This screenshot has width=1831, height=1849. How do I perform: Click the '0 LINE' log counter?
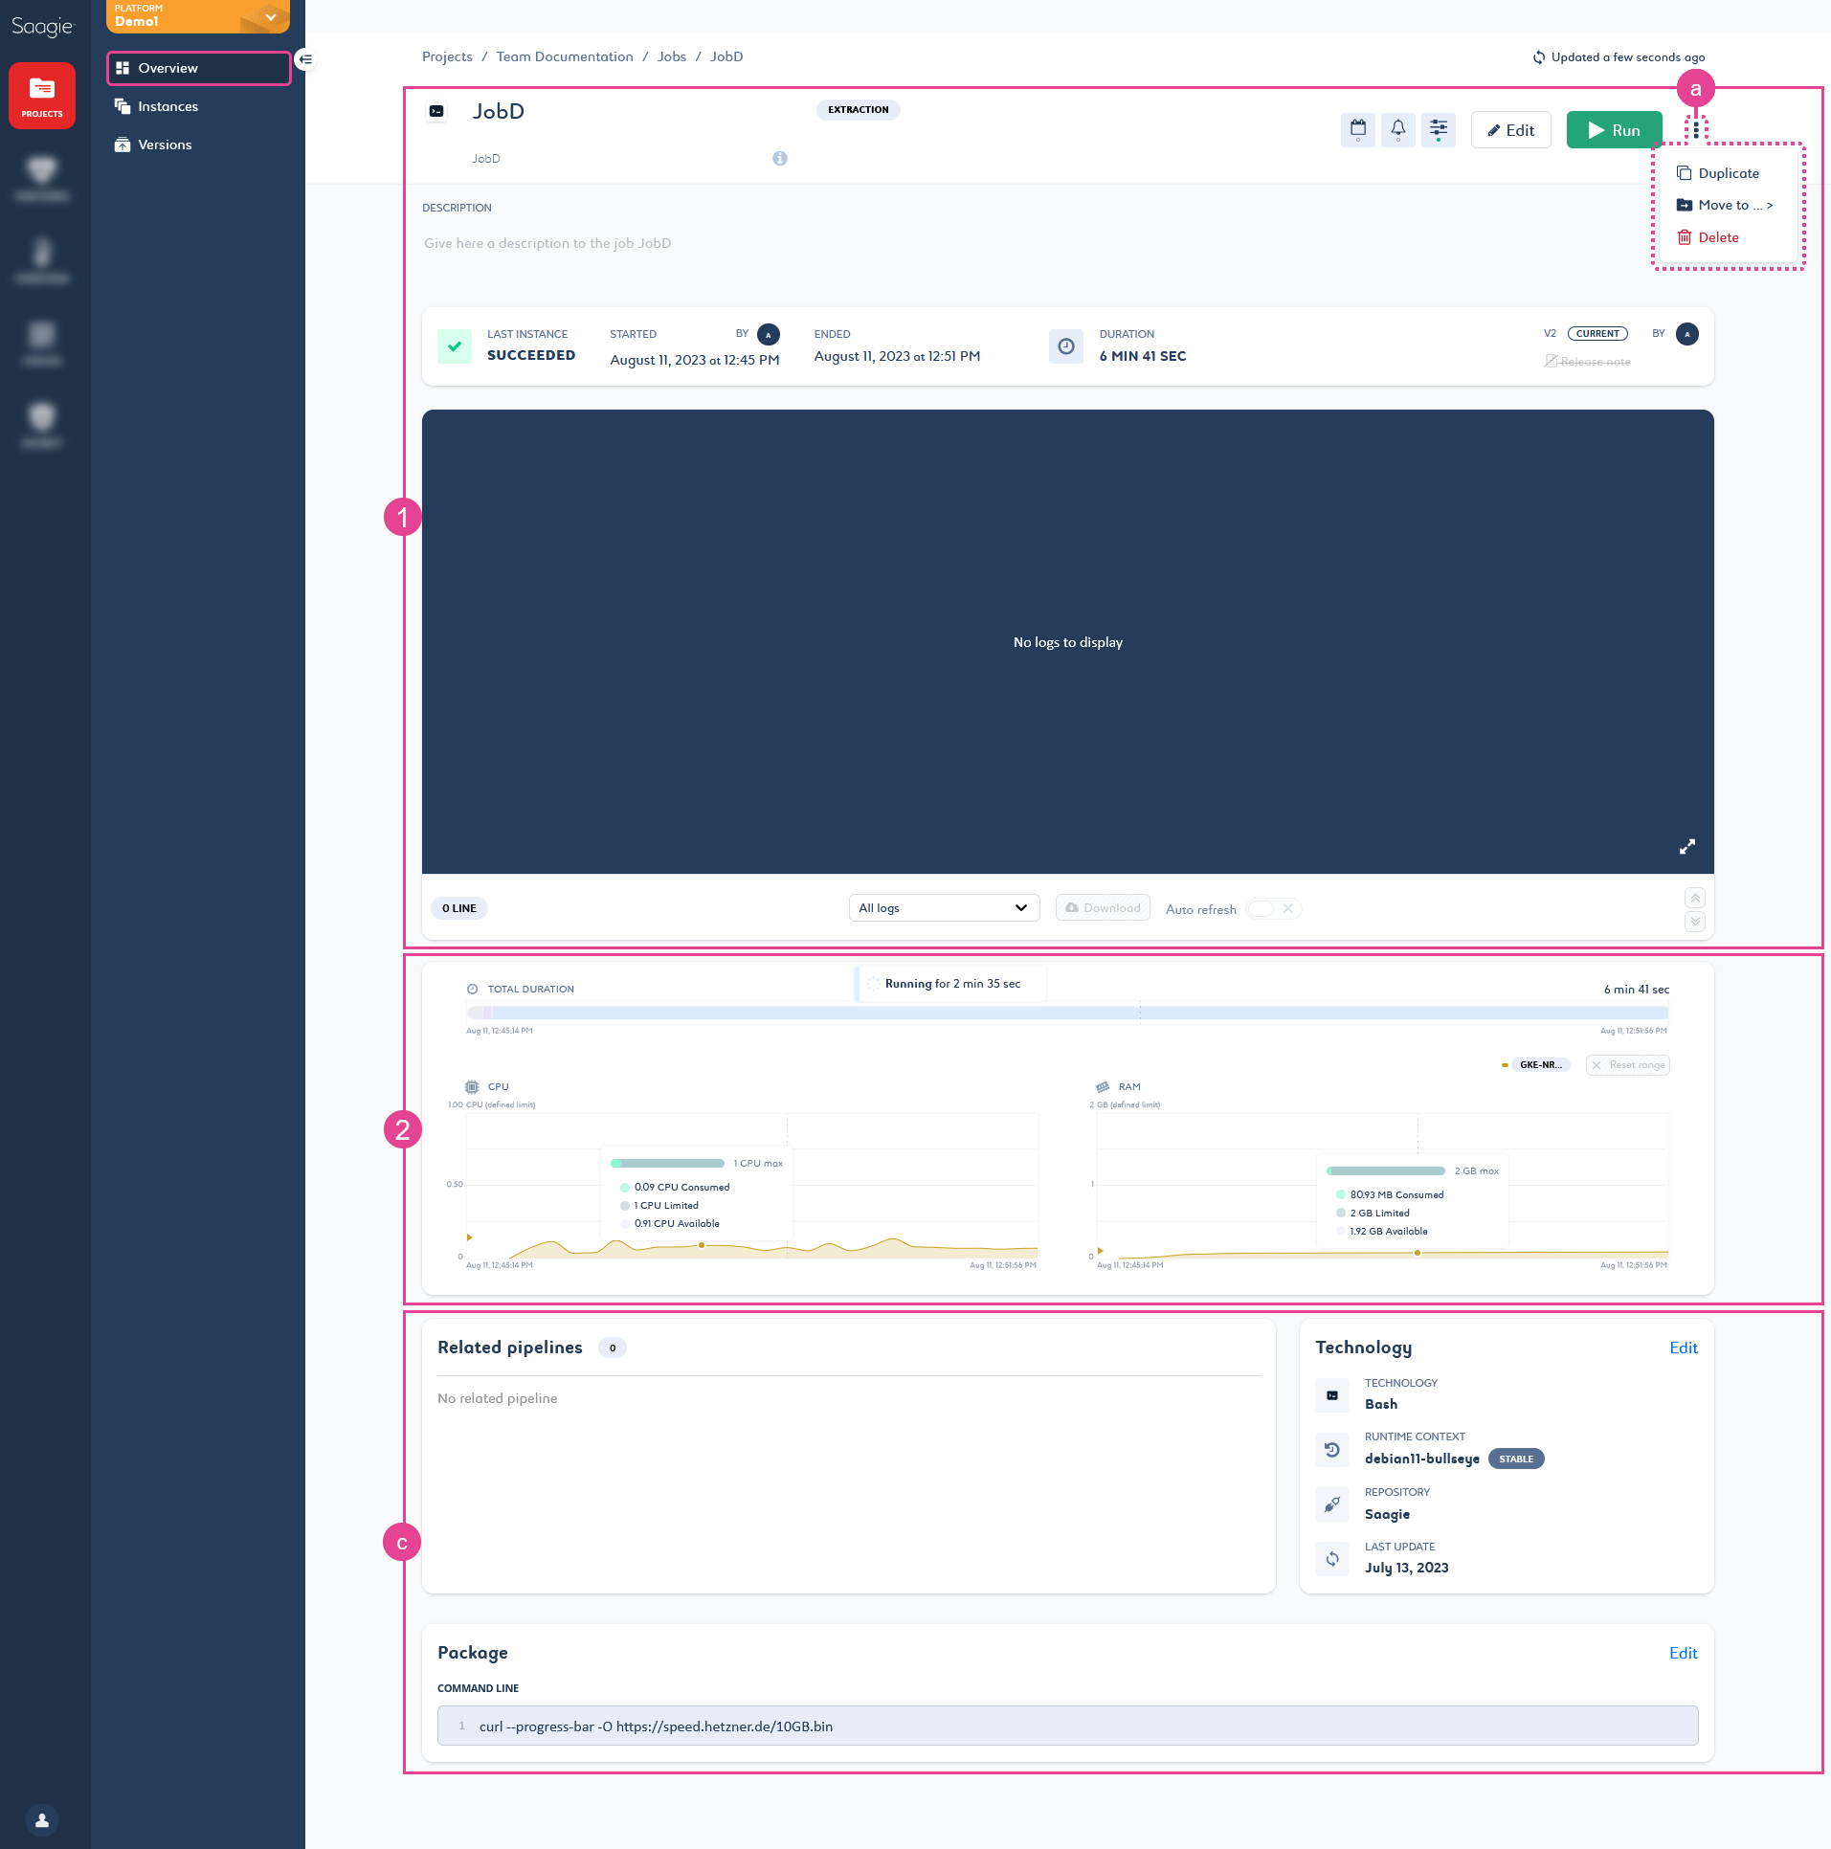coord(459,908)
